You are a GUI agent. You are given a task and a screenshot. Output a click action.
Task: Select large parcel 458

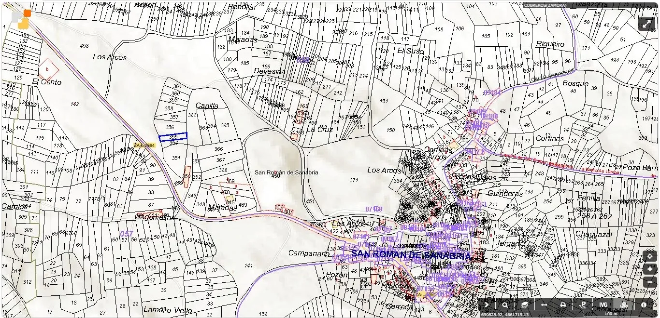[84, 46]
